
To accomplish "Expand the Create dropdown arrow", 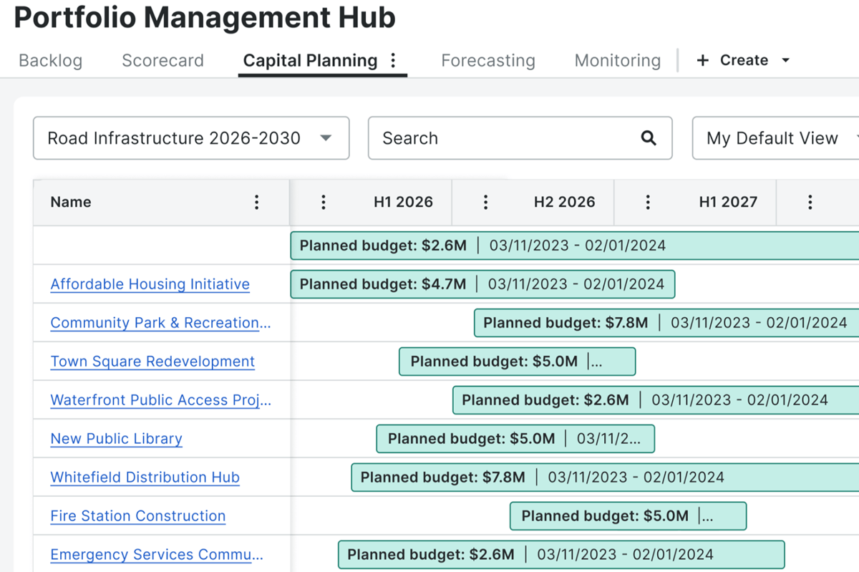I will click(785, 60).
